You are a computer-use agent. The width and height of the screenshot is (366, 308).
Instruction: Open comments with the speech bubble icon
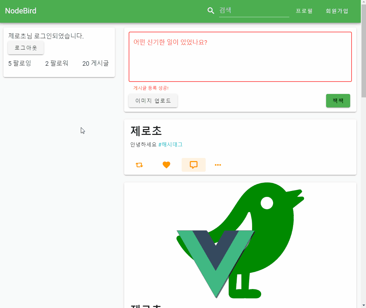click(x=194, y=165)
